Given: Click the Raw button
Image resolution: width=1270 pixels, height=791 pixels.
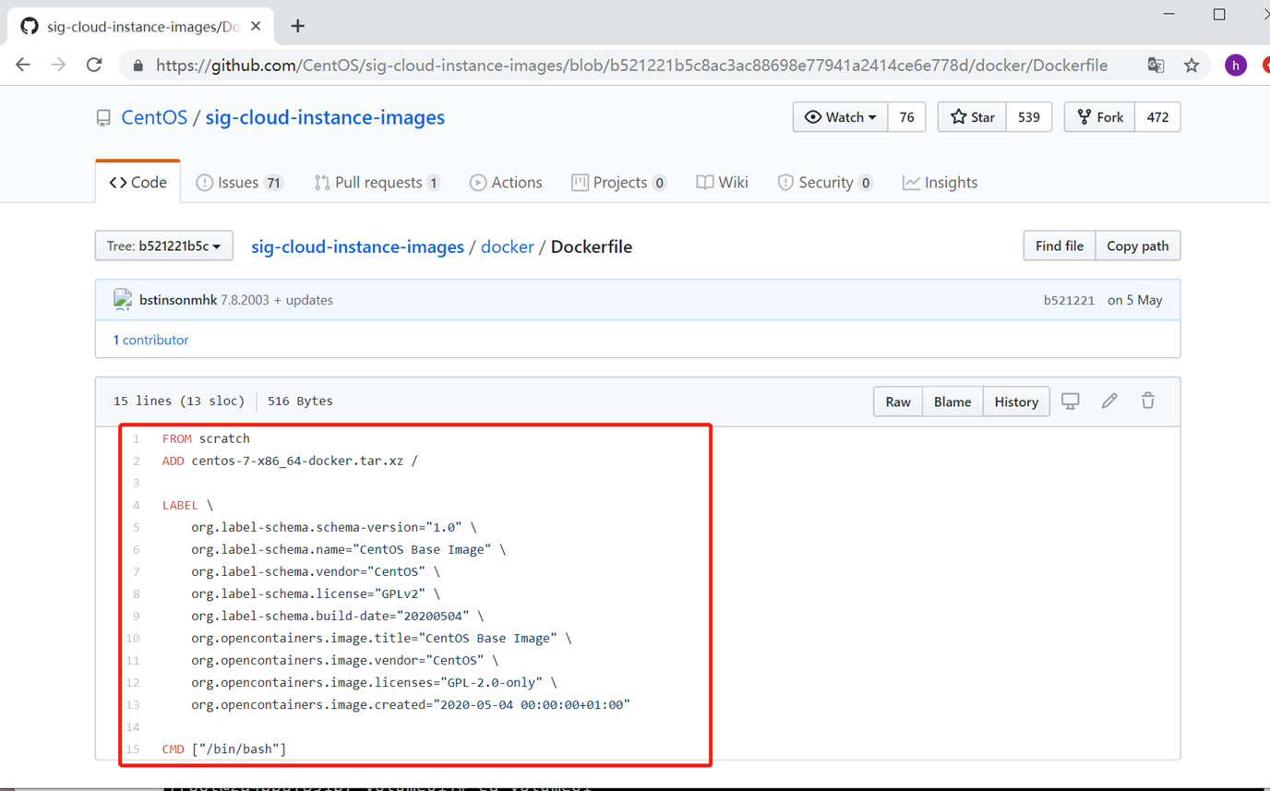Looking at the screenshot, I should pyautogui.click(x=897, y=402).
